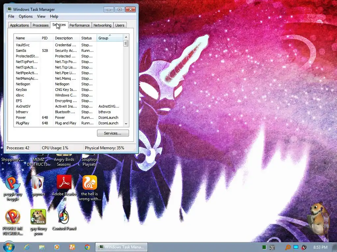Sort services by the Name column header
The width and height of the screenshot is (337, 252).
tap(27, 38)
